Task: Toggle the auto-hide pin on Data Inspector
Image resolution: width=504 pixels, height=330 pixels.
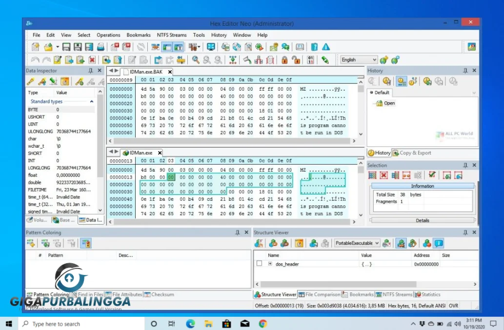Action: point(90,70)
